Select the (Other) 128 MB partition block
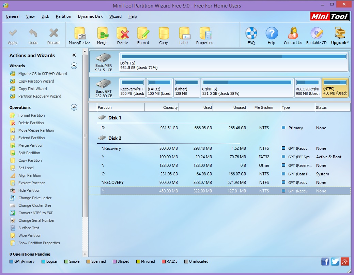This screenshot has height=275, width=354. click(x=187, y=88)
